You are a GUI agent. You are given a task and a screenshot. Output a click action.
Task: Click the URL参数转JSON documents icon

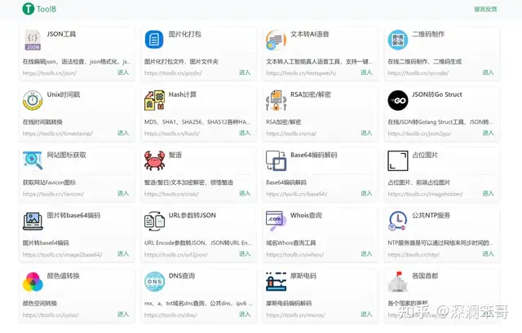pos(154,221)
